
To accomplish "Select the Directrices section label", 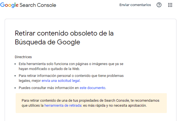I will coord(23,57).
